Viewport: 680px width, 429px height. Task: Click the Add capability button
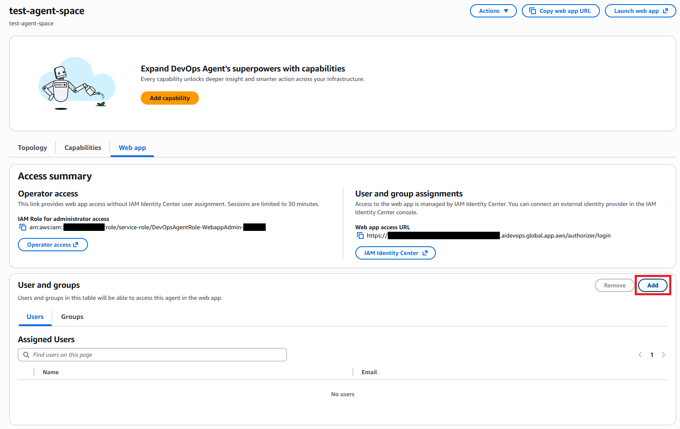[x=169, y=98]
